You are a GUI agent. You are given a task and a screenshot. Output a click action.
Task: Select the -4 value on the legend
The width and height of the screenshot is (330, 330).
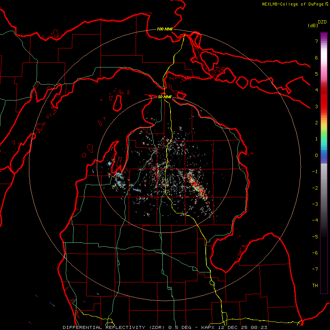[x=315, y=220]
